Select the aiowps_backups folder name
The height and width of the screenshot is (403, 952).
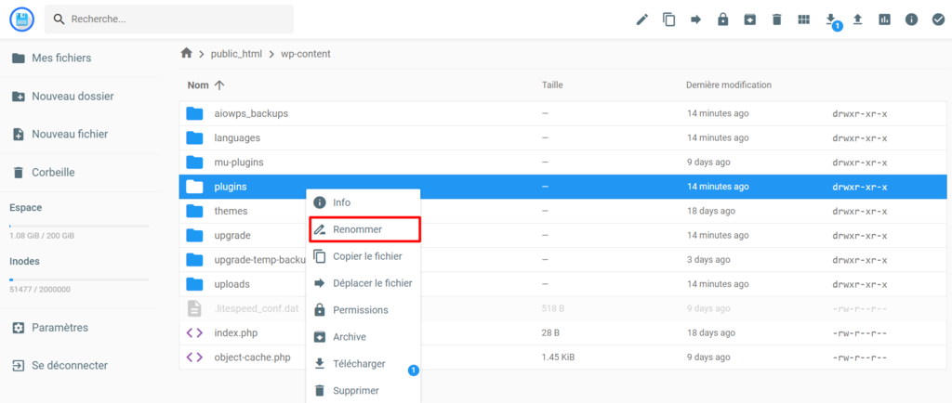[x=251, y=113]
